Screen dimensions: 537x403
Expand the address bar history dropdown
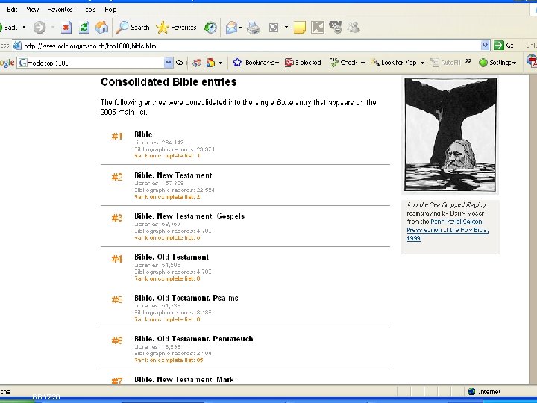coord(485,46)
